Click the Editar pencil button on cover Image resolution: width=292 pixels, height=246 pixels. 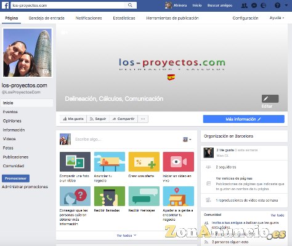tap(270, 98)
